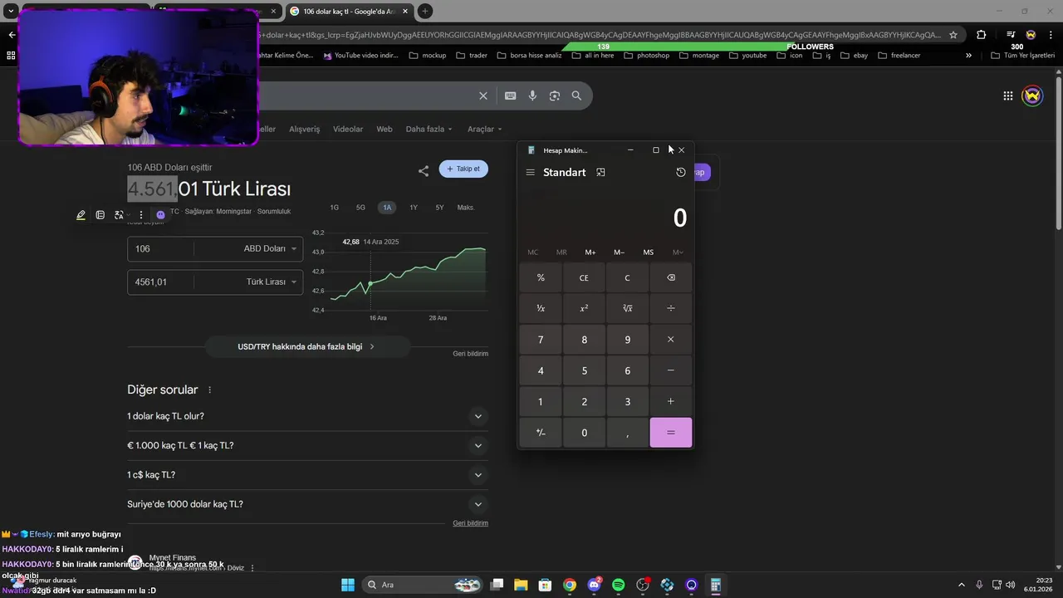Open File Explorer from the taskbar
This screenshot has height=598, width=1063.
point(521,585)
